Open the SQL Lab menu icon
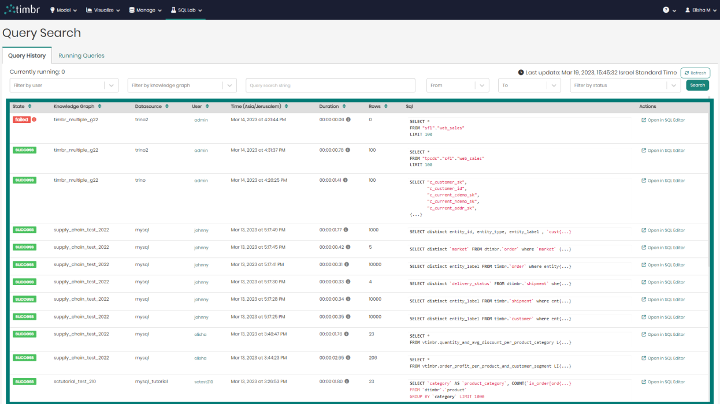 click(x=173, y=10)
